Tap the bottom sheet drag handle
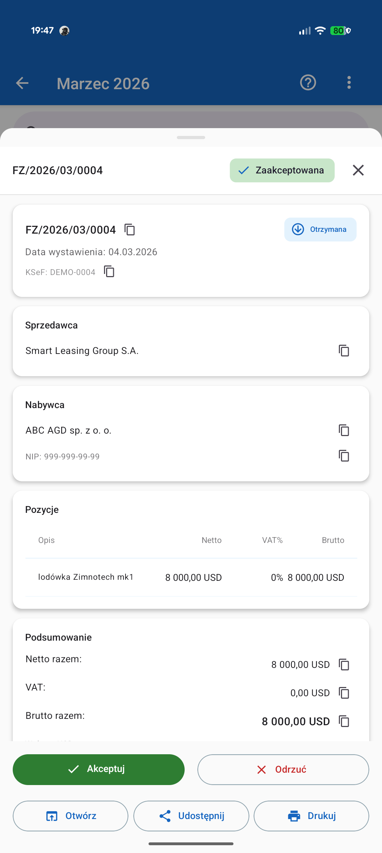The height and width of the screenshot is (853, 382). [x=191, y=137]
